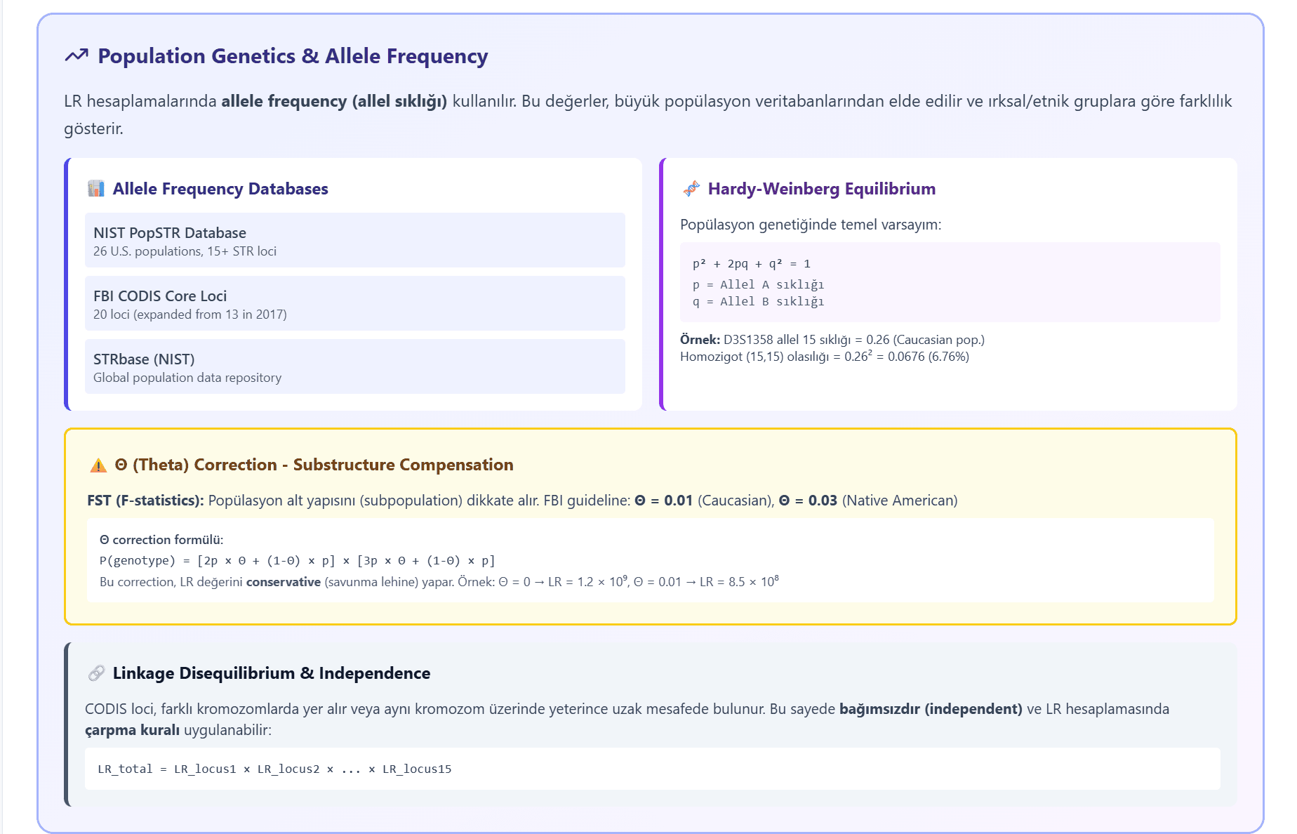
Task: Click the DNA icon beside Hardy-Weinberg Equilibrium
Action: tap(691, 188)
